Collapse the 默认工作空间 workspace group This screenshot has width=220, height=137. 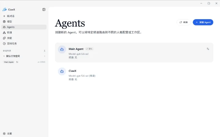click(4, 56)
